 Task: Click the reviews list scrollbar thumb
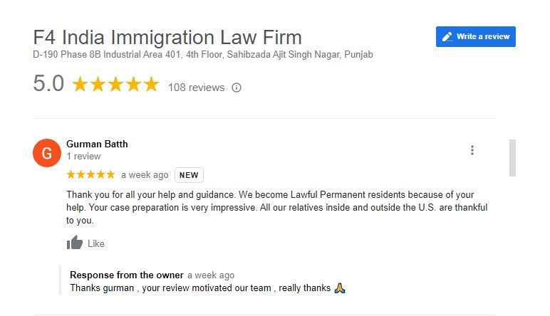click(x=512, y=158)
